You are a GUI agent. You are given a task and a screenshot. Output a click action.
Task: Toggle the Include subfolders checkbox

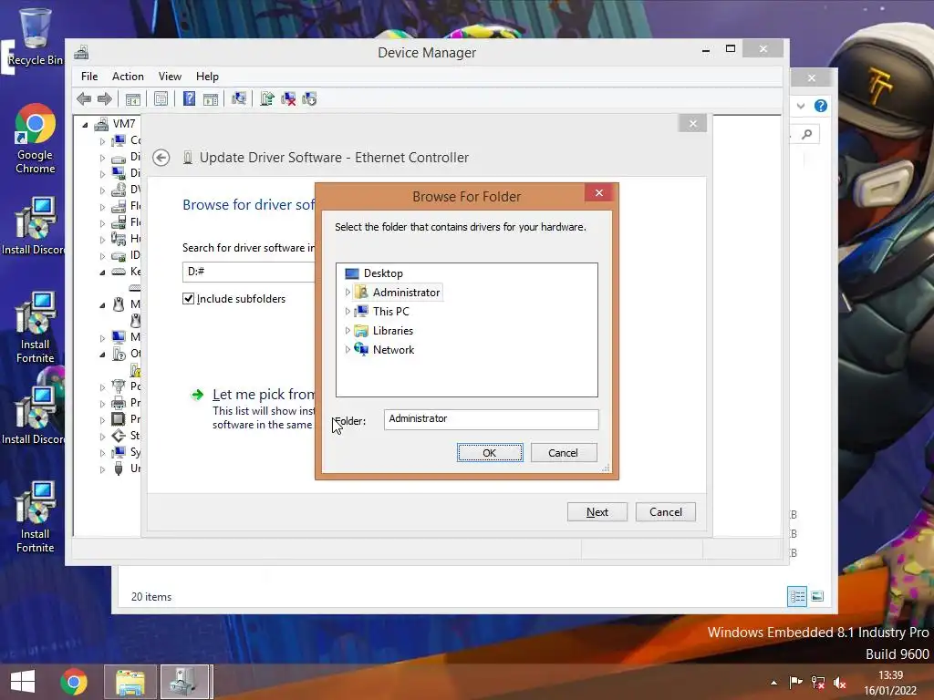tap(188, 299)
